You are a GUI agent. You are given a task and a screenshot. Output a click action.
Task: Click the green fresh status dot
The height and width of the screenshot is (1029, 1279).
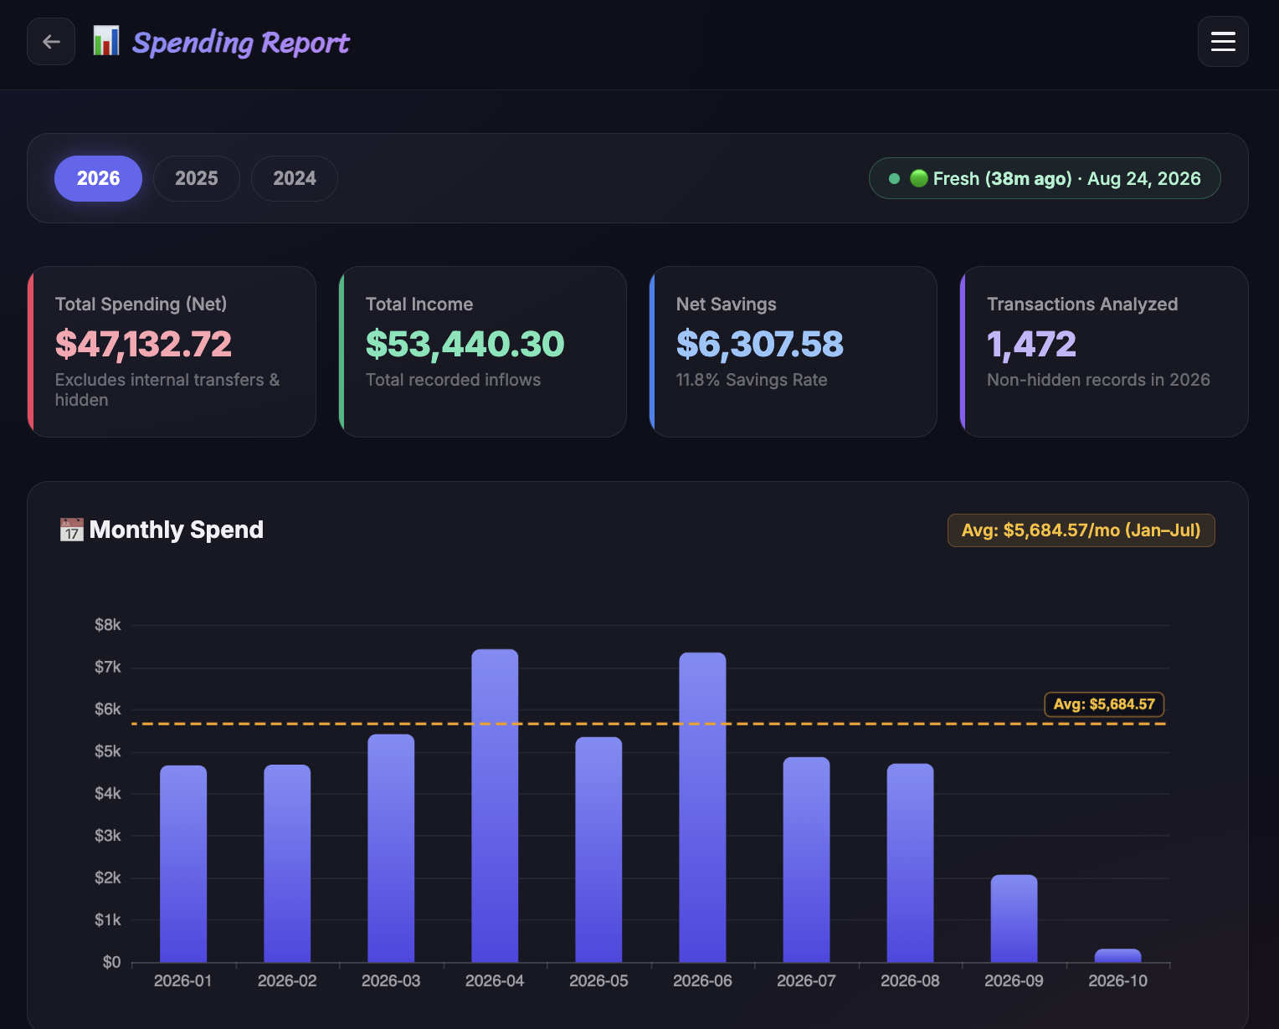(x=894, y=178)
